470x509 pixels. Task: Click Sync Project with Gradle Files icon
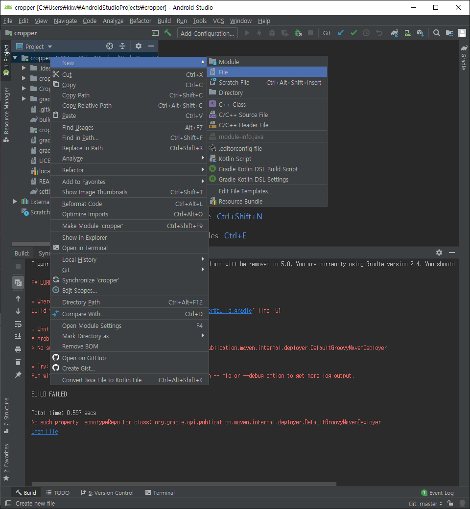[x=395, y=33]
